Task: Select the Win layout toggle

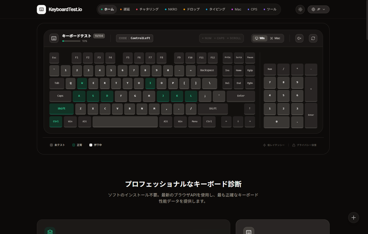Action: point(260,38)
